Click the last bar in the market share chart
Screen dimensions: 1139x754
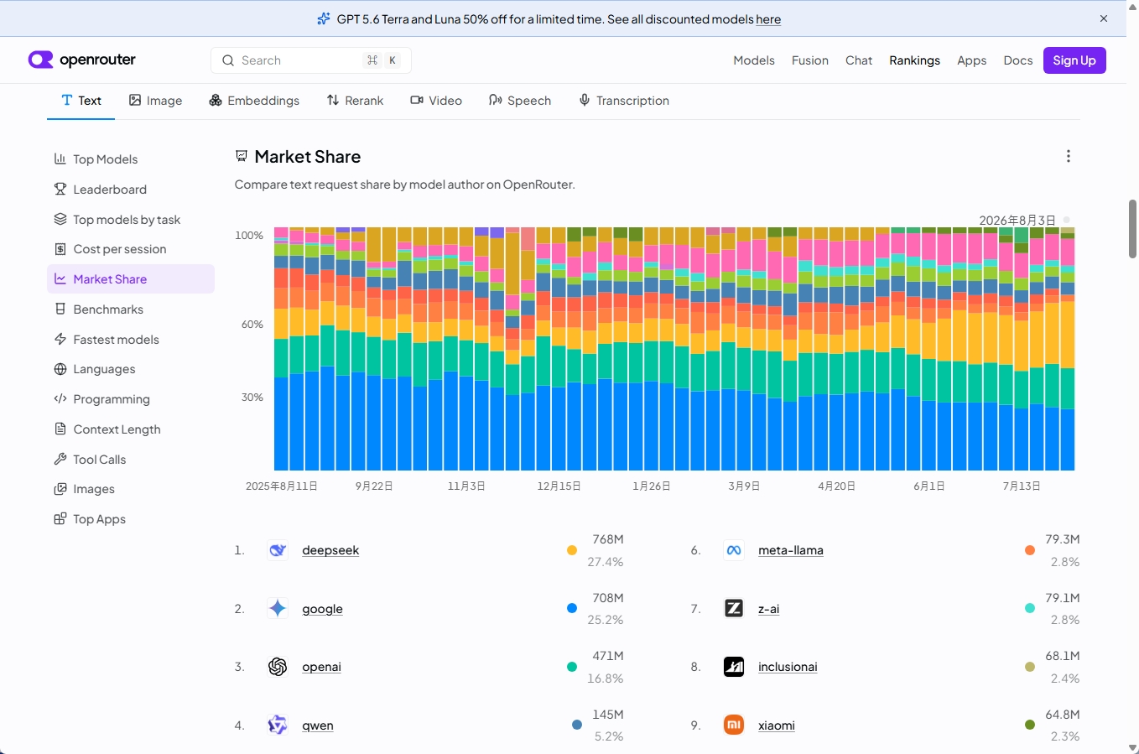(x=1068, y=349)
